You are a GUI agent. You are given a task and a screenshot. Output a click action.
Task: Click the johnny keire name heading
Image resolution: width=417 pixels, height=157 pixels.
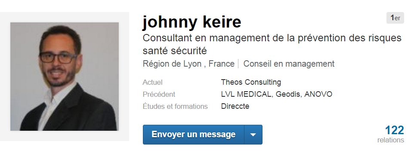tap(192, 22)
